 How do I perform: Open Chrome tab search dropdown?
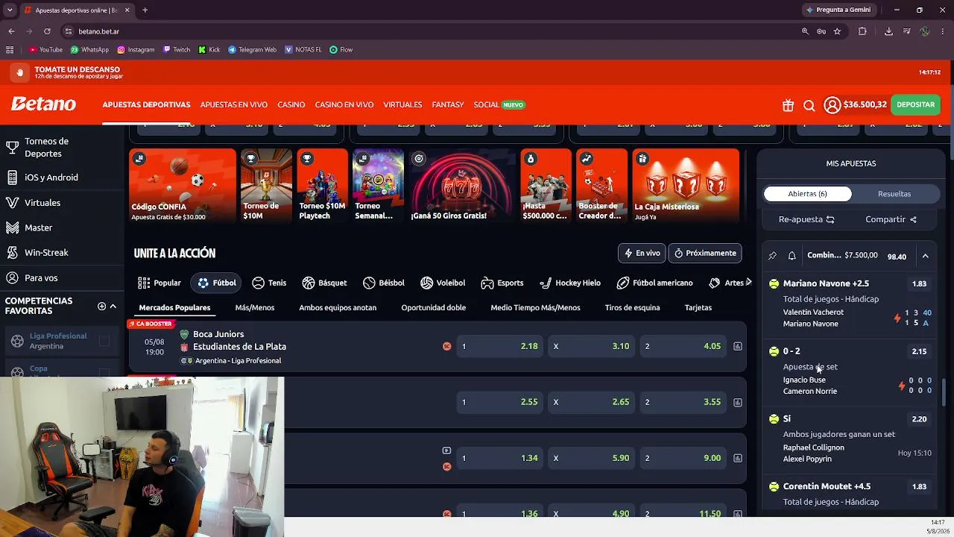pyautogui.click(x=10, y=10)
